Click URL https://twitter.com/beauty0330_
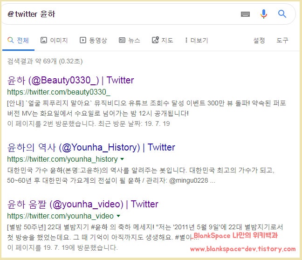The height and width of the screenshot is (260, 302). (x=59, y=92)
